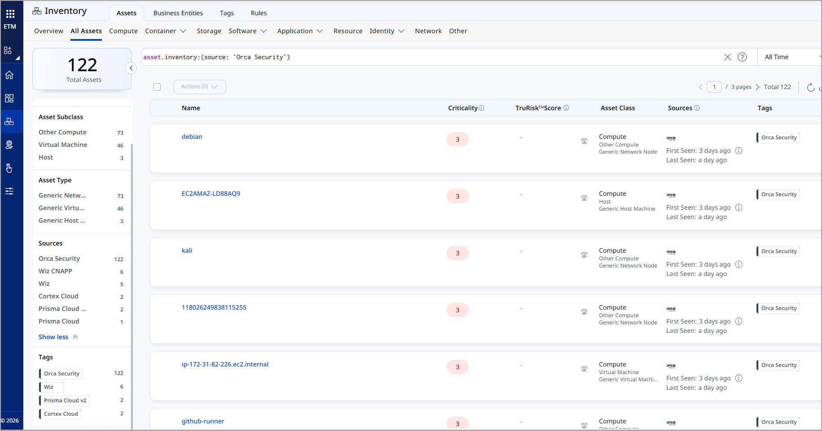Open the All Time range dropdown

point(790,57)
